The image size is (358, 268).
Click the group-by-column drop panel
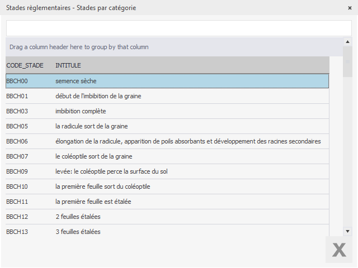[x=168, y=47]
